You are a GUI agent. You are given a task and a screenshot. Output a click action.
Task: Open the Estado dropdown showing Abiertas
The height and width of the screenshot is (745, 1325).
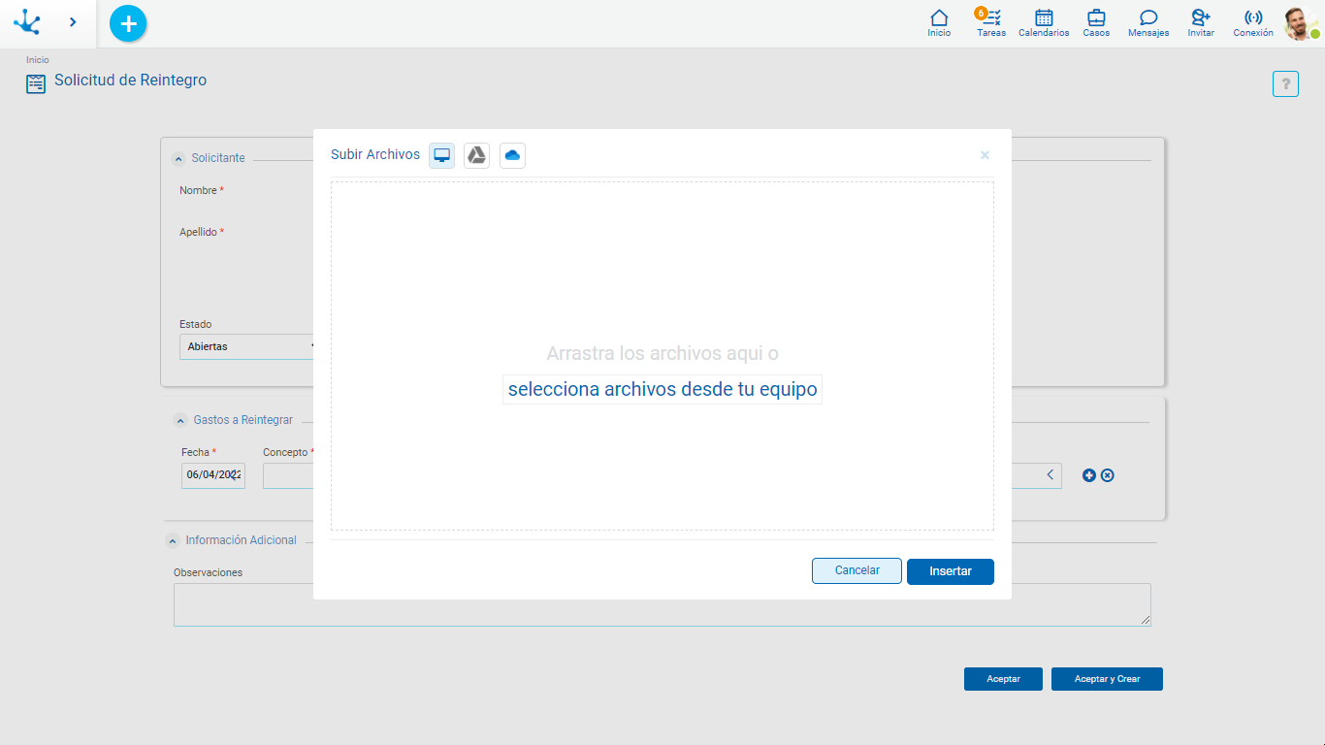(248, 346)
